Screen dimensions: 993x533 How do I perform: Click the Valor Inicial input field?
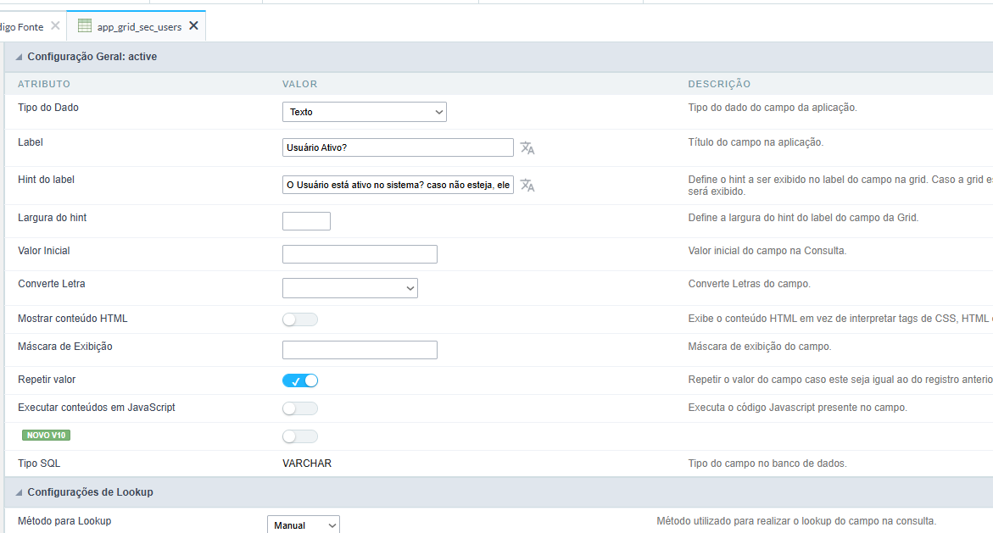click(360, 254)
